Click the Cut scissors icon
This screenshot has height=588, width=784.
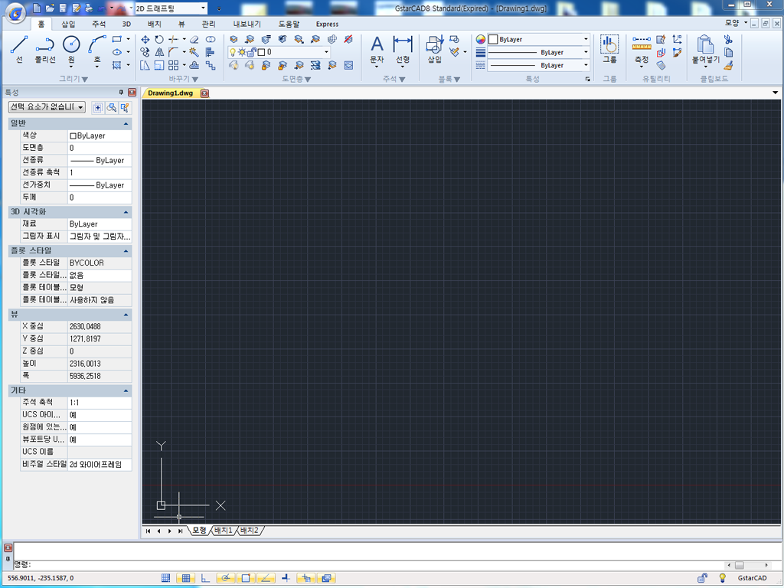pos(728,39)
